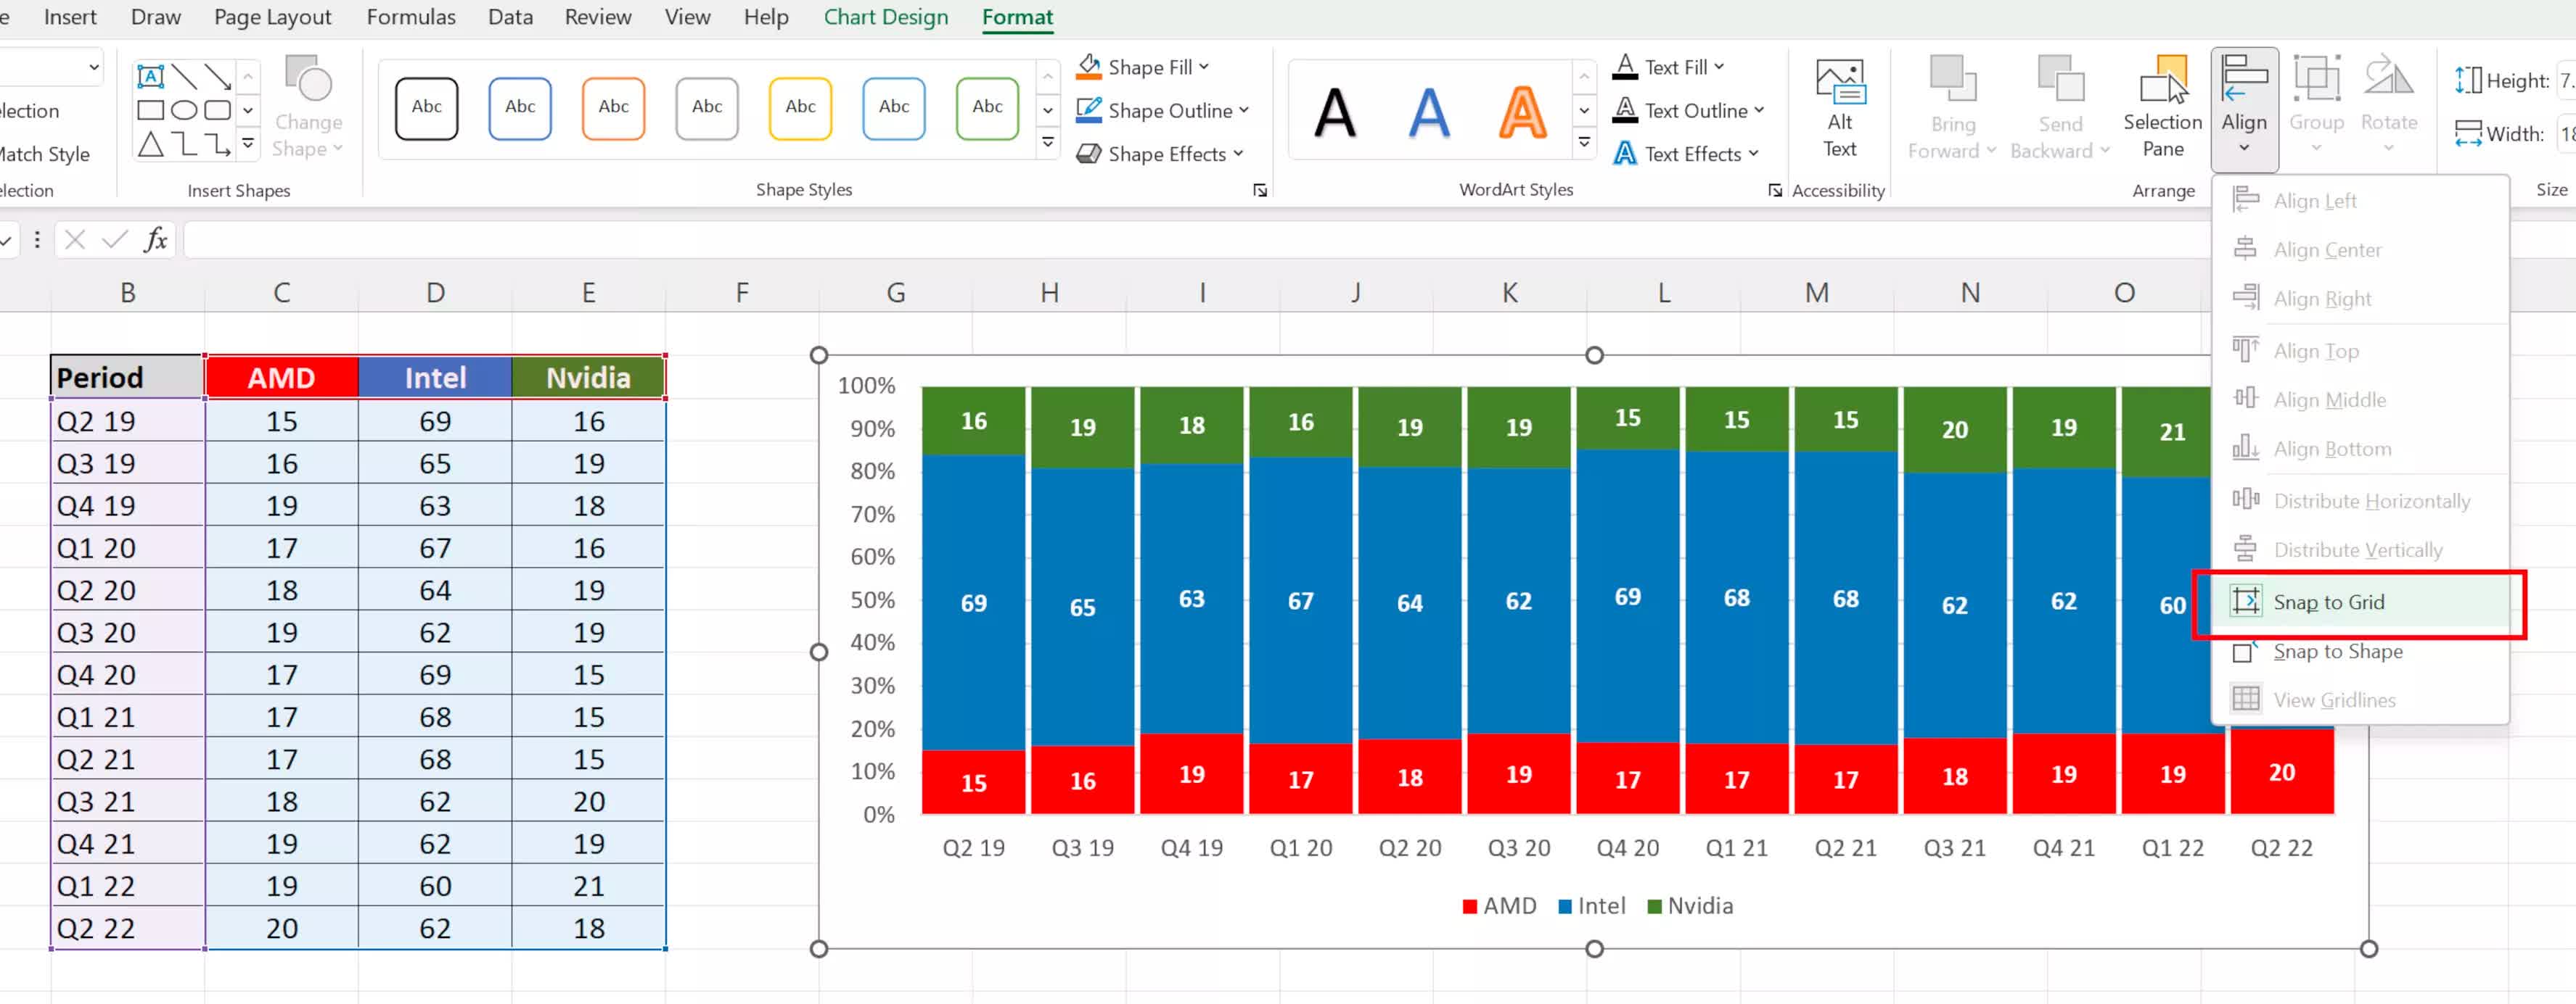Click the Align button in Arrange group
This screenshot has height=1004, width=2576.
tap(2243, 106)
